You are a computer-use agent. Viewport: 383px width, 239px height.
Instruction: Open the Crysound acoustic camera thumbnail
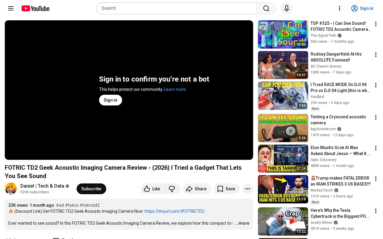tap(283, 128)
